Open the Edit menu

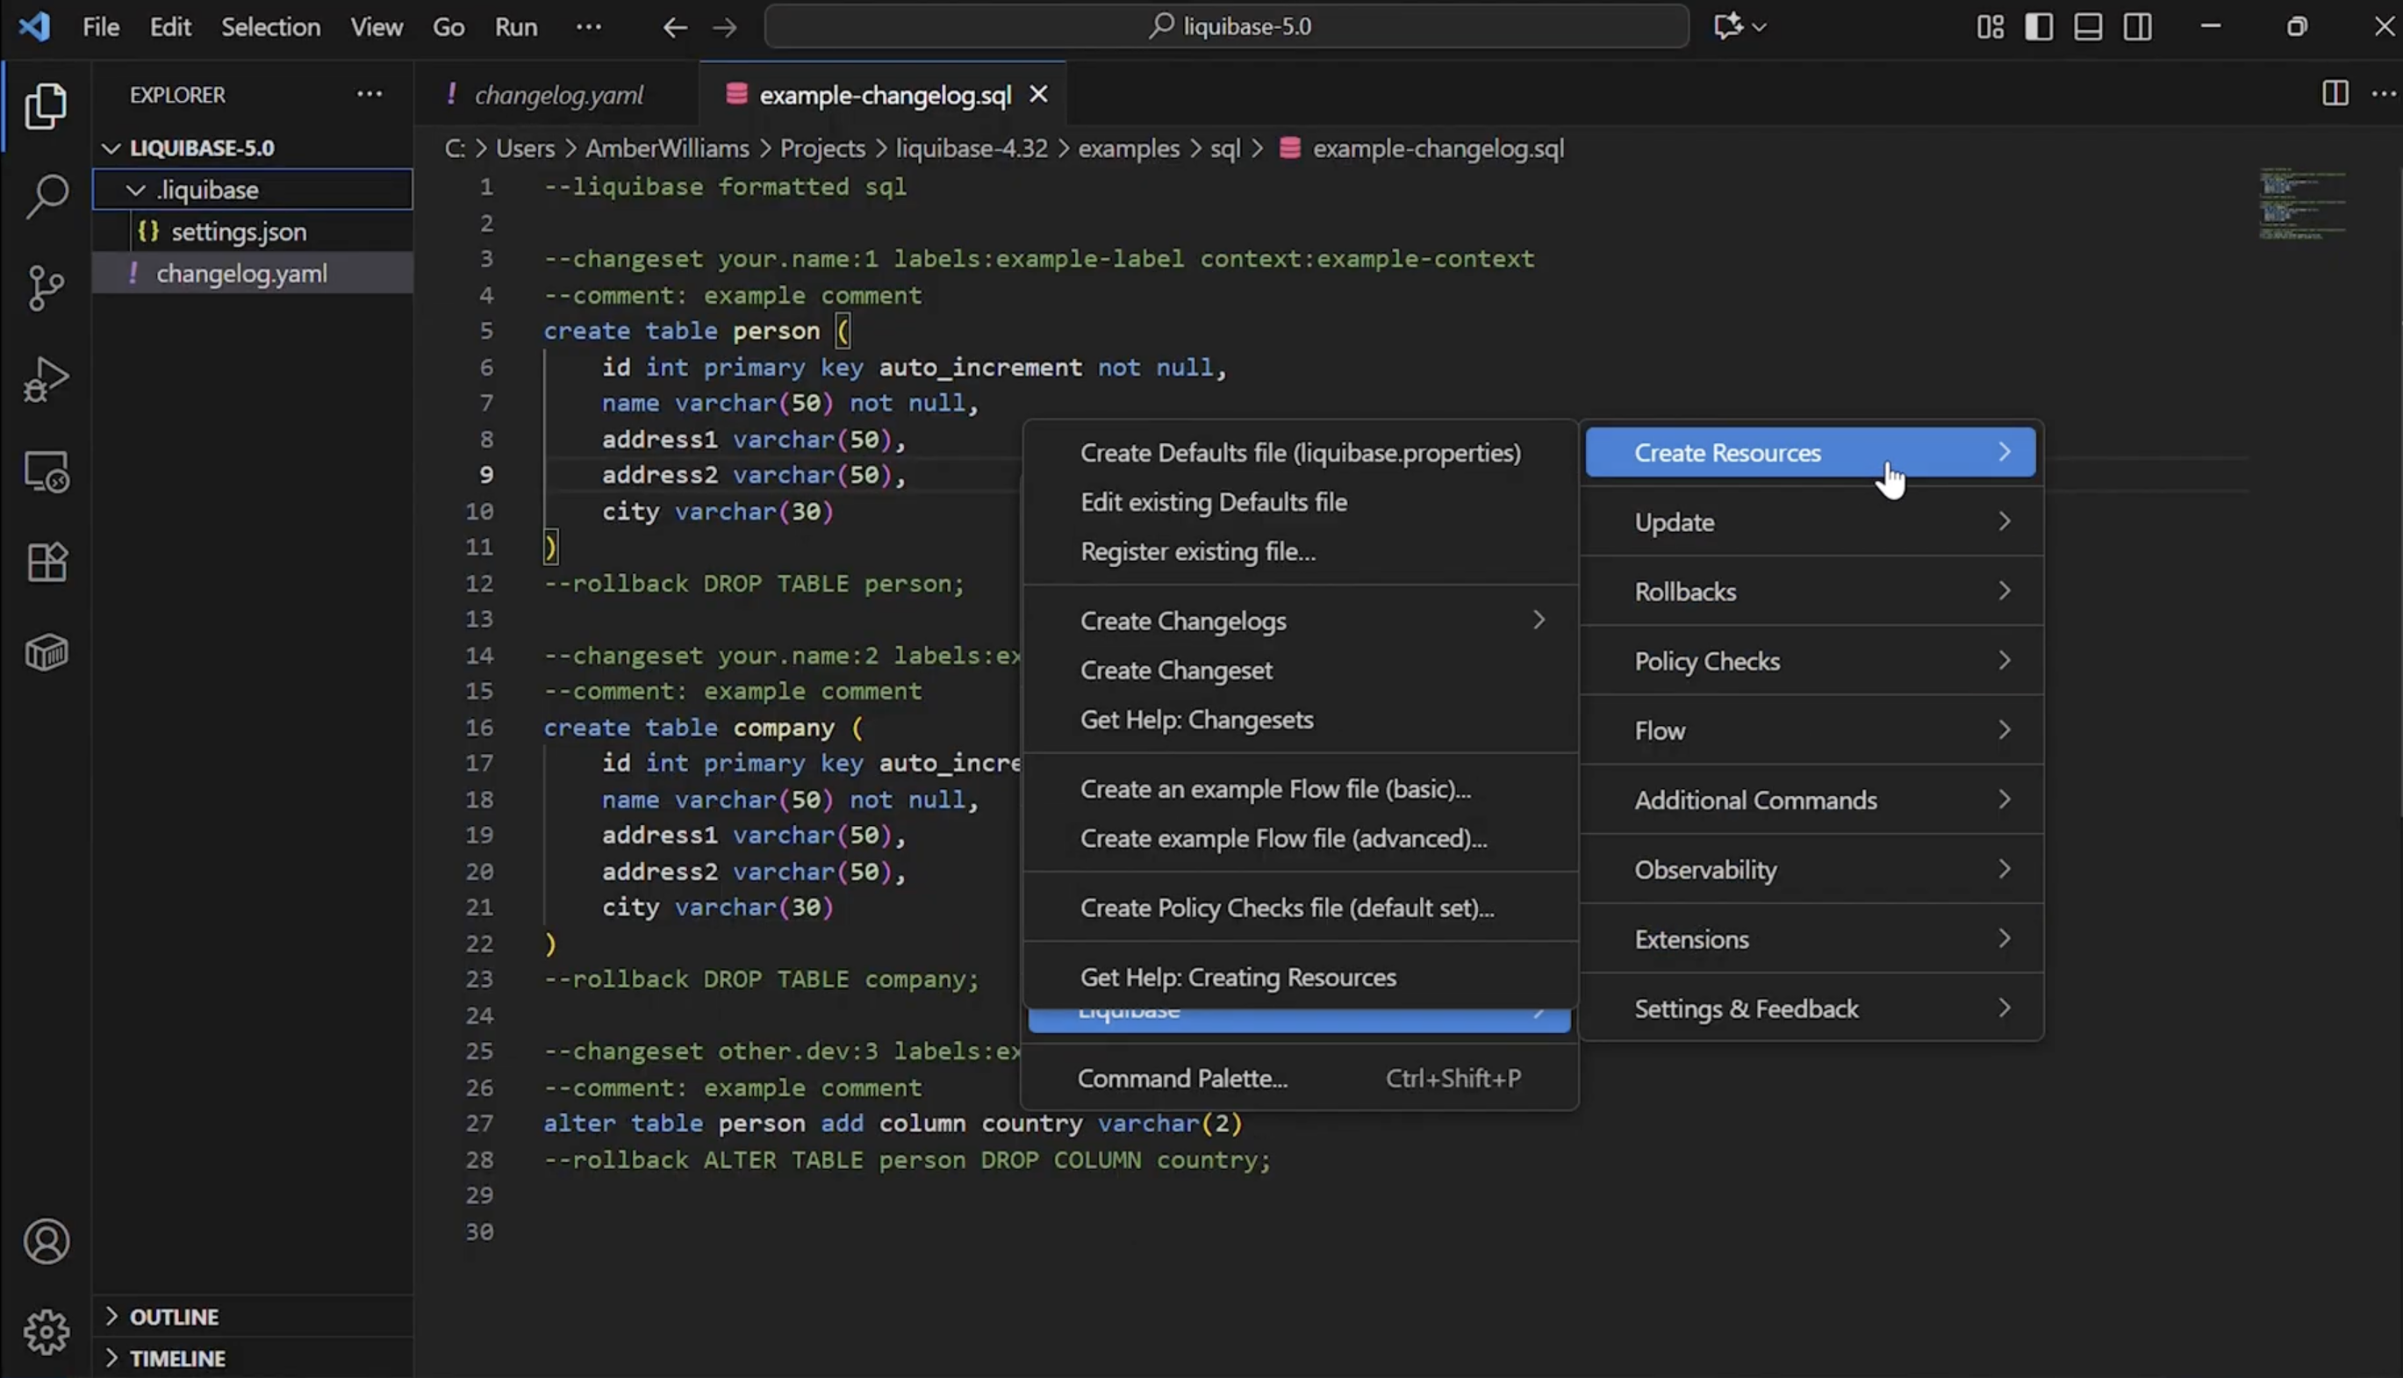(x=170, y=26)
